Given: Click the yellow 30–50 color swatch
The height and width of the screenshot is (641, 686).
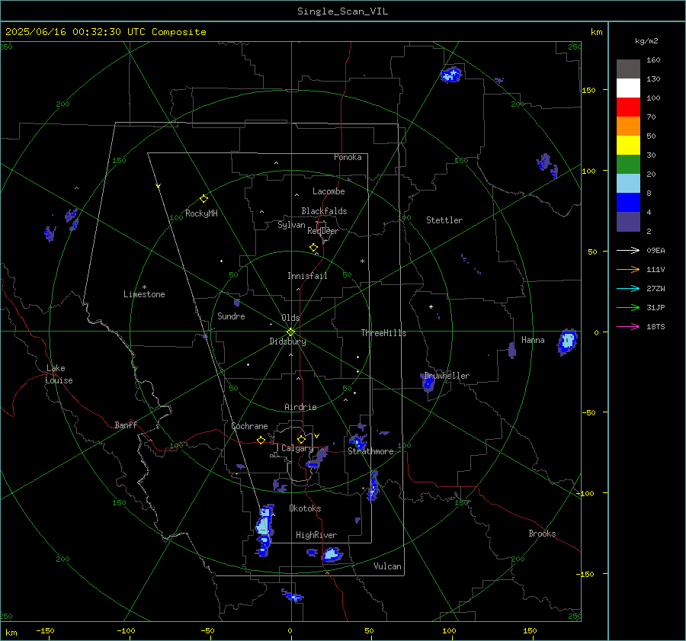Looking at the screenshot, I should [628, 146].
